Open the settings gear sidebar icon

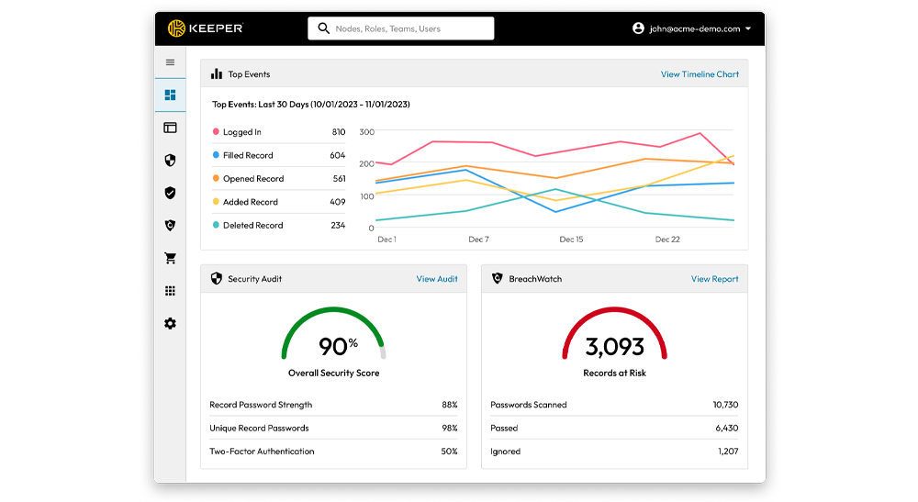(171, 324)
